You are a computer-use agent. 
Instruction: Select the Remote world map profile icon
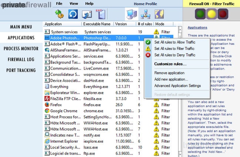159,14
